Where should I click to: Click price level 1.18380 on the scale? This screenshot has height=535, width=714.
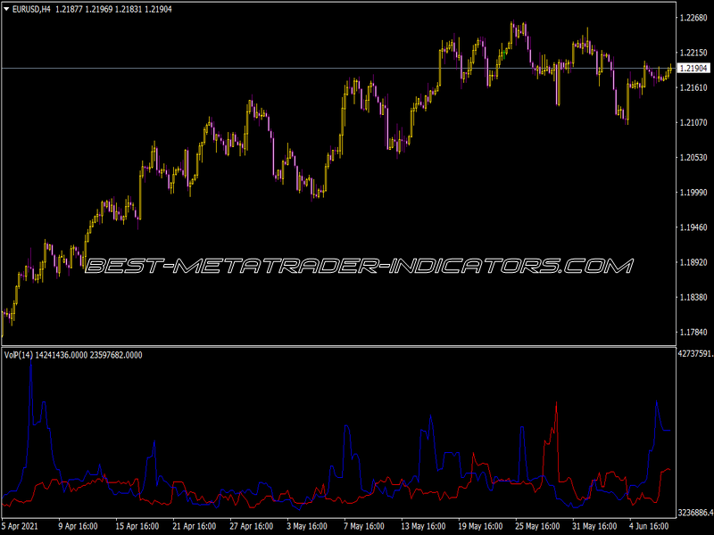point(693,297)
